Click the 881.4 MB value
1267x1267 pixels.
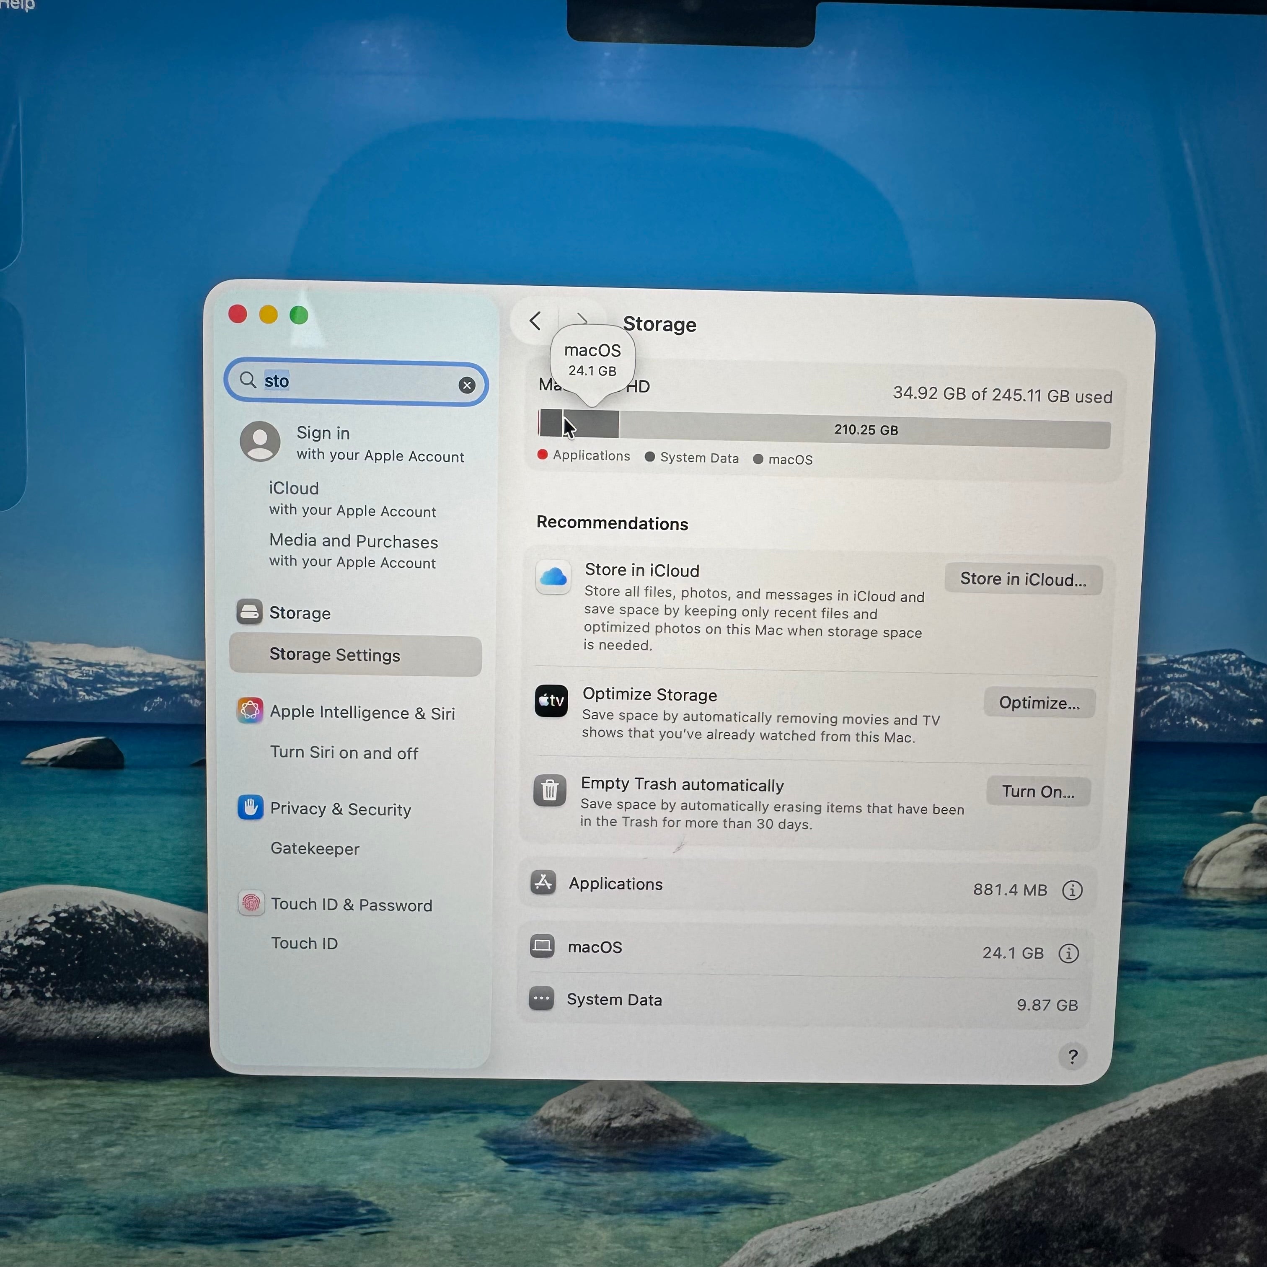click(x=1010, y=889)
